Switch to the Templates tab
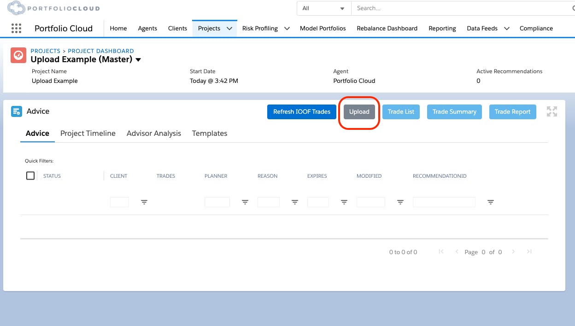575x326 pixels. 210,133
